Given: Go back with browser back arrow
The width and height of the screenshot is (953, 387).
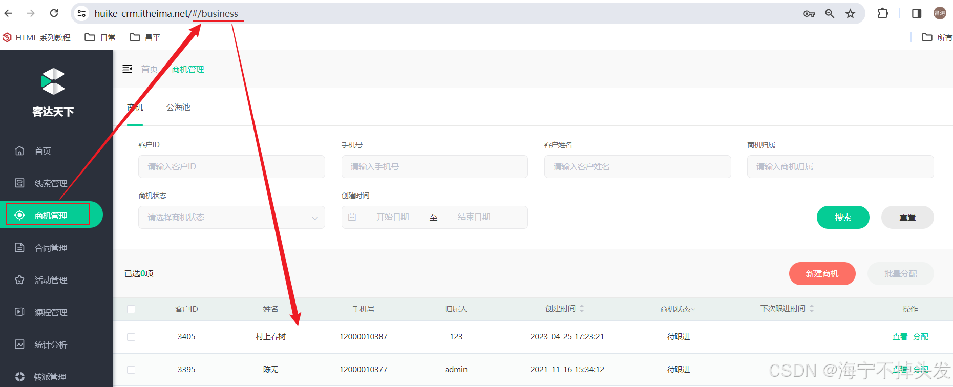Looking at the screenshot, I should point(8,13).
